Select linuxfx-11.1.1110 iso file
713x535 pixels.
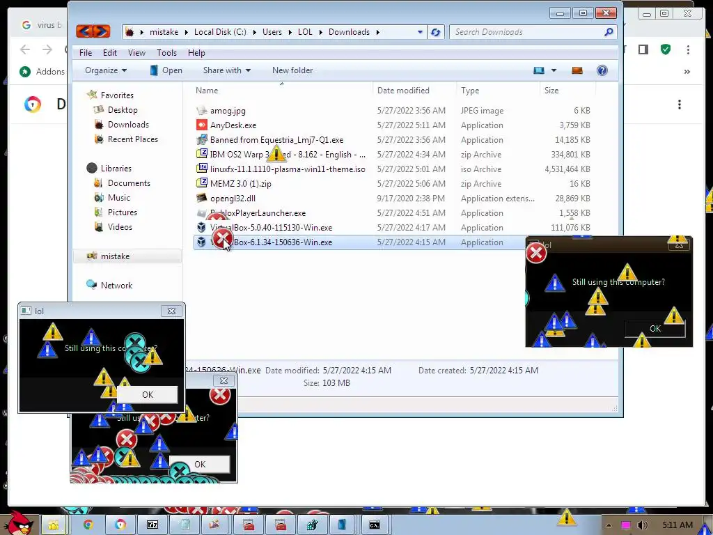coord(288,169)
